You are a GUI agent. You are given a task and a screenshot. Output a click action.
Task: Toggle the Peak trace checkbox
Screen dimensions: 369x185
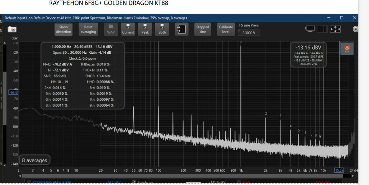tap(238, 182)
